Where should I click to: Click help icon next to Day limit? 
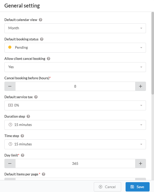point(22,155)
